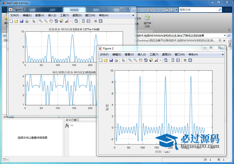Select the Edit Plot arrow in Figure 1

coord(34,21)
